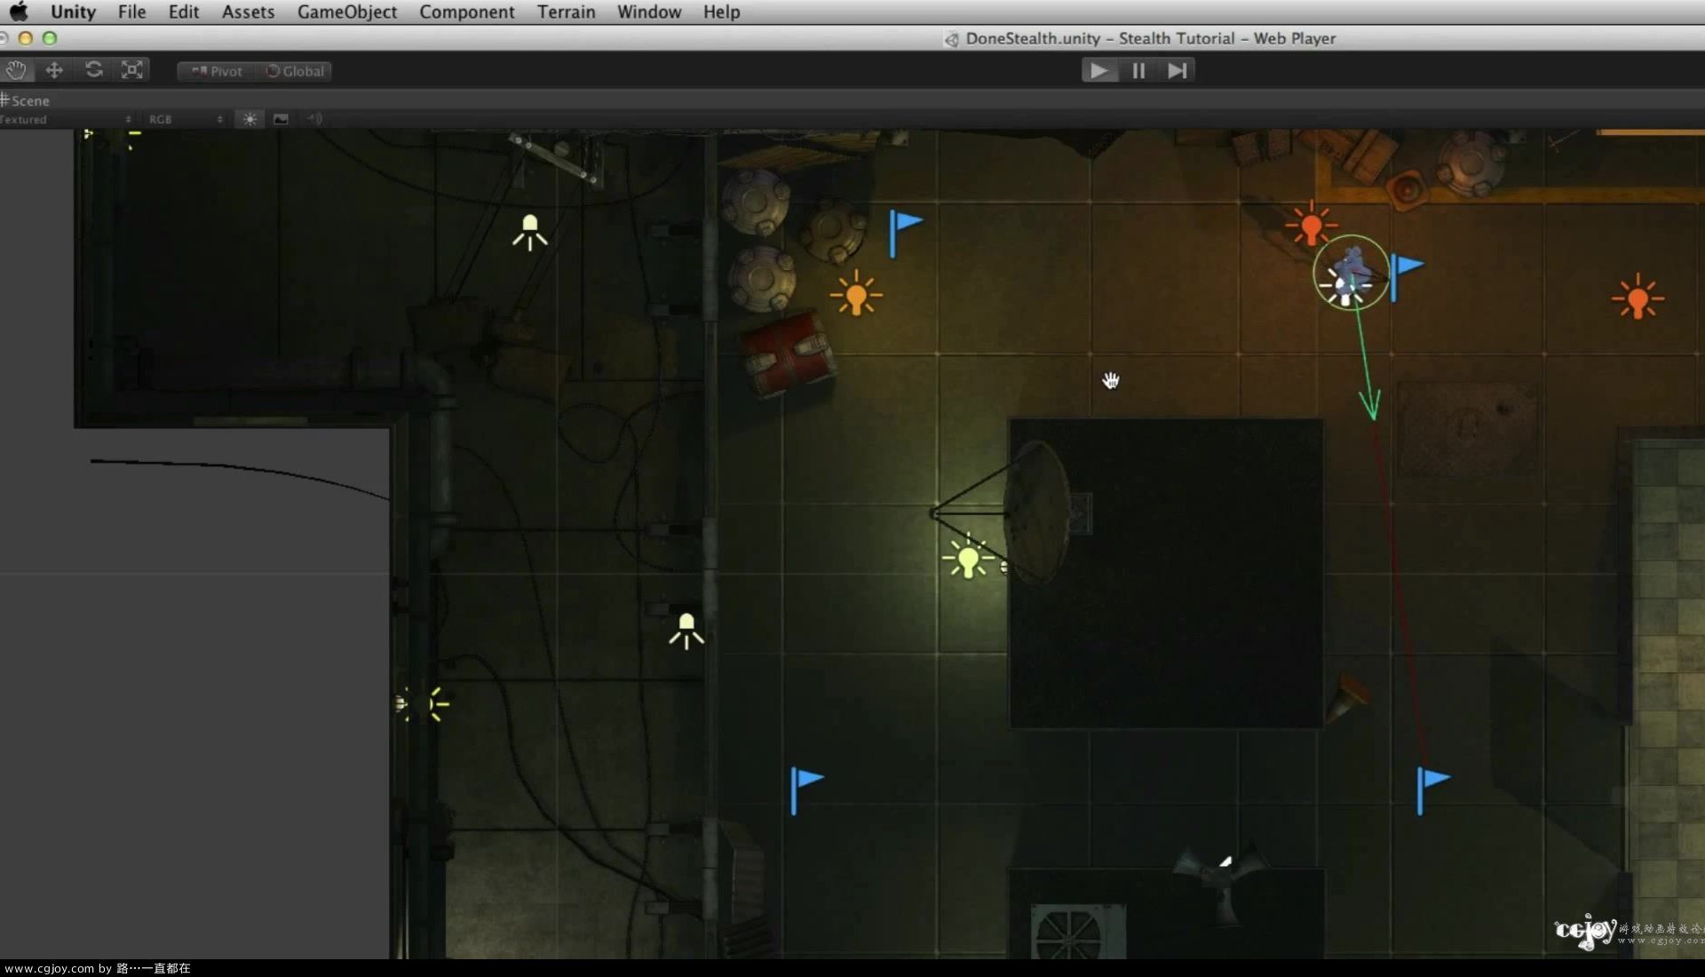Toggle Global handle rotation mode
Screen dimensions: 1705x977
click(295, 71)
